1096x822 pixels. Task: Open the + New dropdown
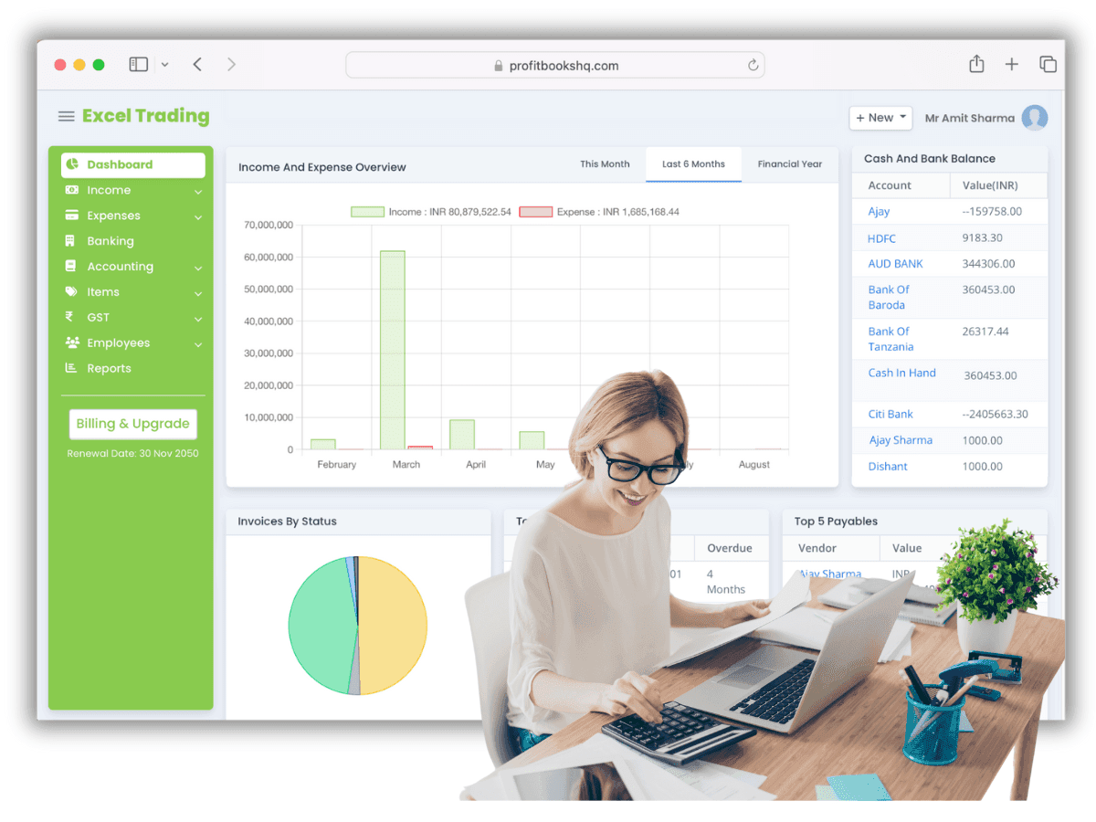point(880,118)
